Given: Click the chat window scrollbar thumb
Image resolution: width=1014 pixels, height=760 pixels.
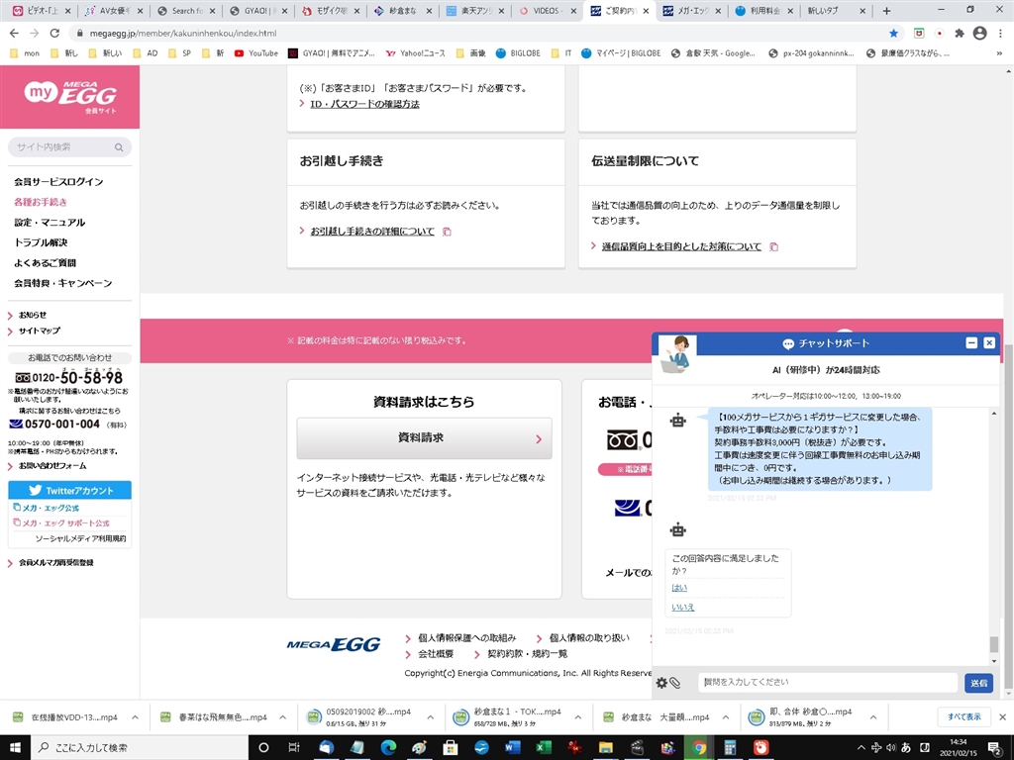Looking at the screenshot, I should tap(994, 644).
